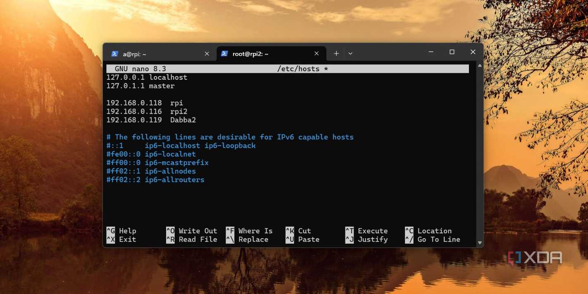Minimize the terminal window

tap(431, 52)
